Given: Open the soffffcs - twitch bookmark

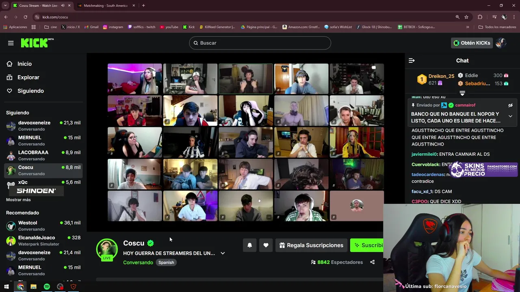Looking at the screenshot, I should pos(141,27).
